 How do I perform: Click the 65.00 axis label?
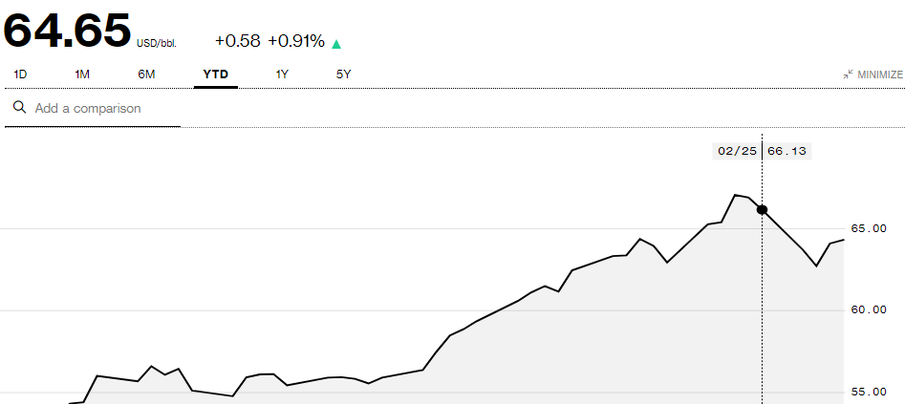coord(869,228)
